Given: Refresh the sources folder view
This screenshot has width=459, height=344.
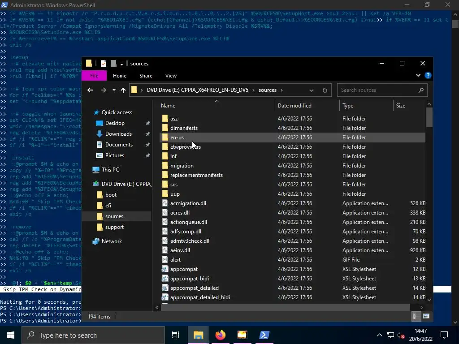Looking at the screenshot, I should [x=325, y=90].
